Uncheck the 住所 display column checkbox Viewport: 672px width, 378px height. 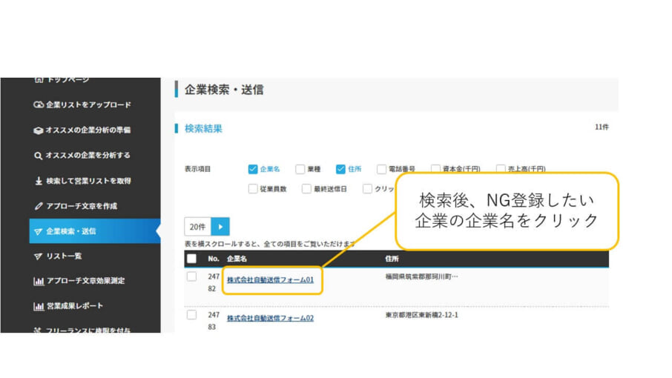[x=340, y=169]
